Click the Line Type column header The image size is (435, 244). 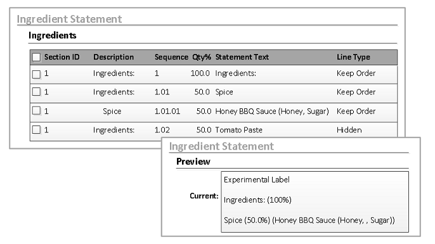coord(353,57)
